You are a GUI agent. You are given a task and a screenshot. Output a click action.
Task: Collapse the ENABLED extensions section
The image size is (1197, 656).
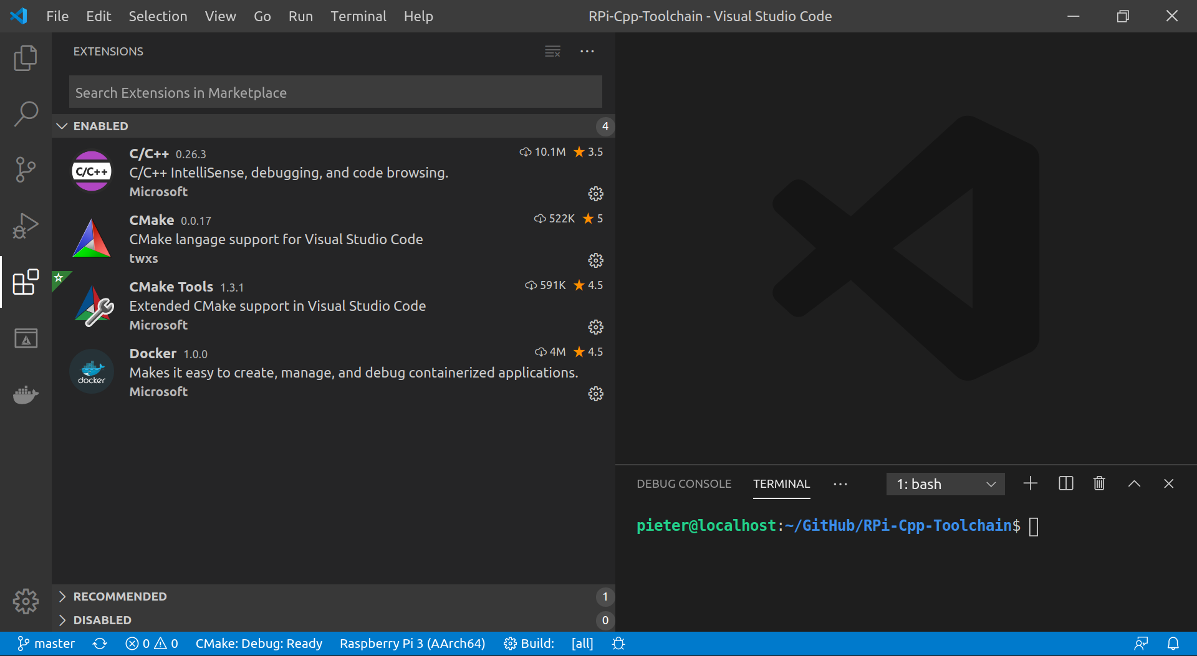tap(334, 126)
